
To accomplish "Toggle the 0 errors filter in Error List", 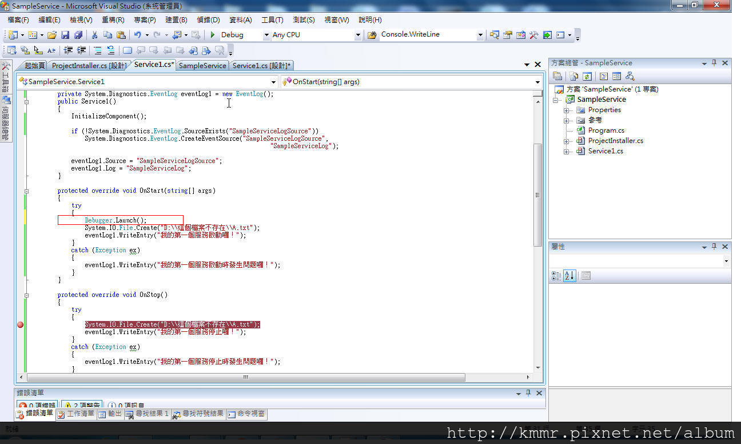I will [37, 405].
